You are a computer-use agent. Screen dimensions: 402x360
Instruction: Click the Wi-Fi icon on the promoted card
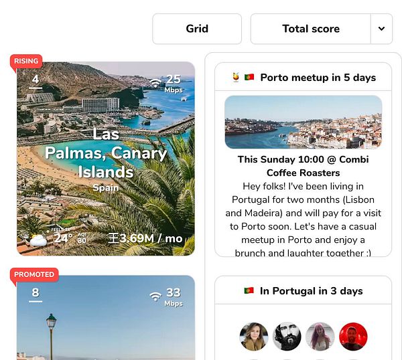(155, 296)
